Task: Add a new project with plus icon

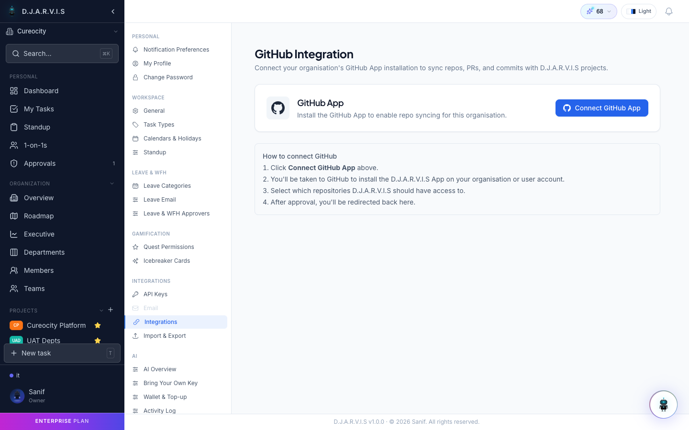Action: coord(111,310)
